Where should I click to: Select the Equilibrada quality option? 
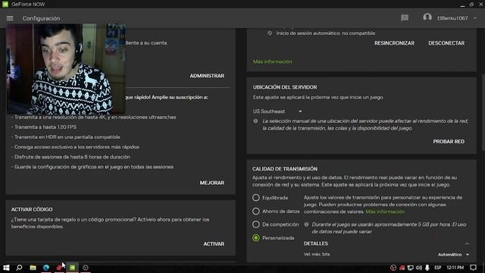pos(256,197)
